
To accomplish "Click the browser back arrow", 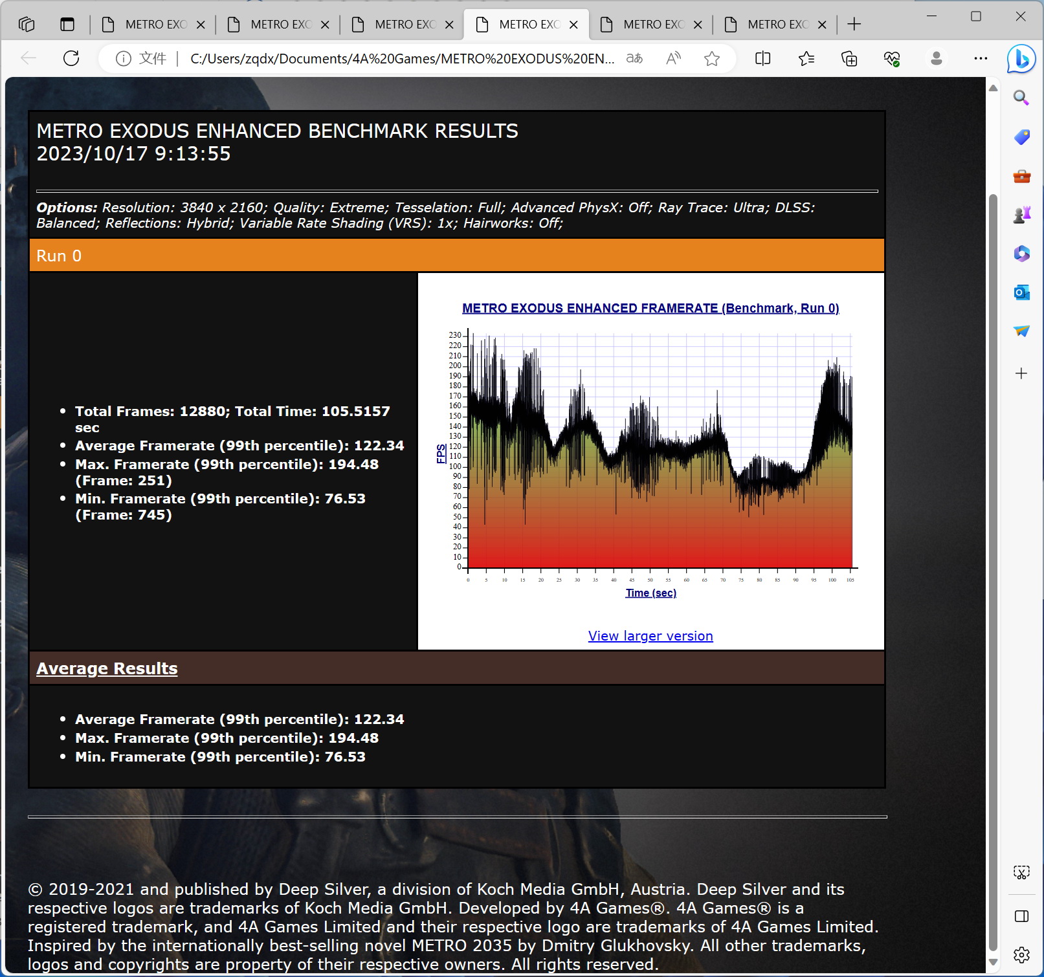I will [28, 58].
